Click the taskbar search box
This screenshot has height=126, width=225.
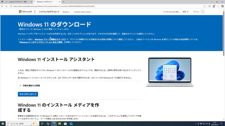coord(21,123)
